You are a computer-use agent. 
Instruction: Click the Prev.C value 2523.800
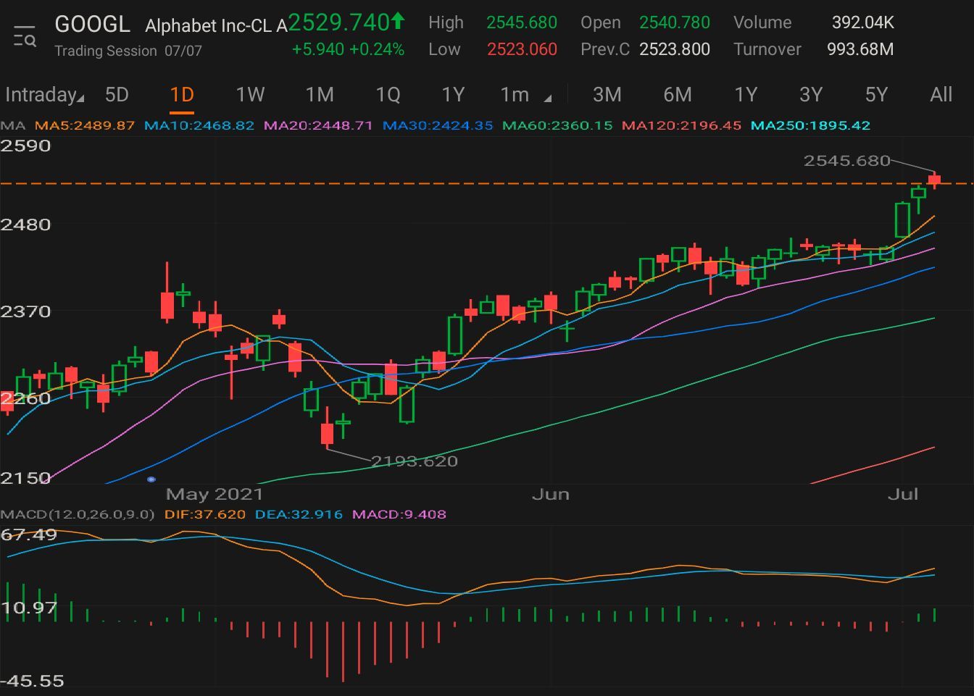(x=675, y=49)
